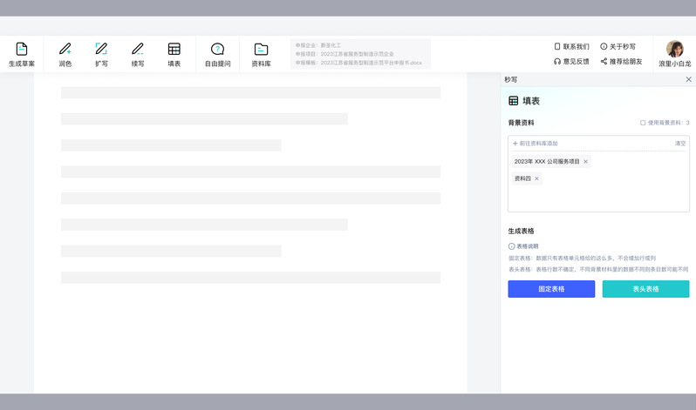This screenshot has width=696, height=410.
Task: Close the 秒写 side panel
Action: click(688, 79)
